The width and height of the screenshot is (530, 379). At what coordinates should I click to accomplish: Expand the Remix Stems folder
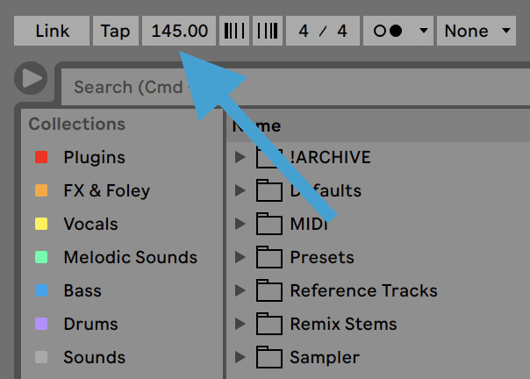click(240, 324)
